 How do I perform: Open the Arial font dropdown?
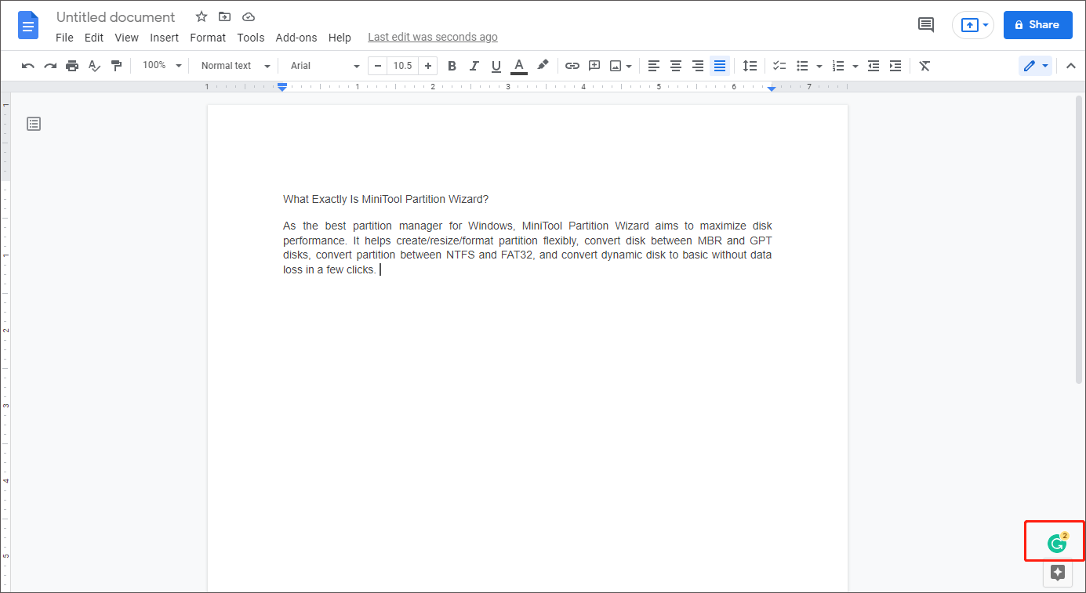(x=325, y=66)
